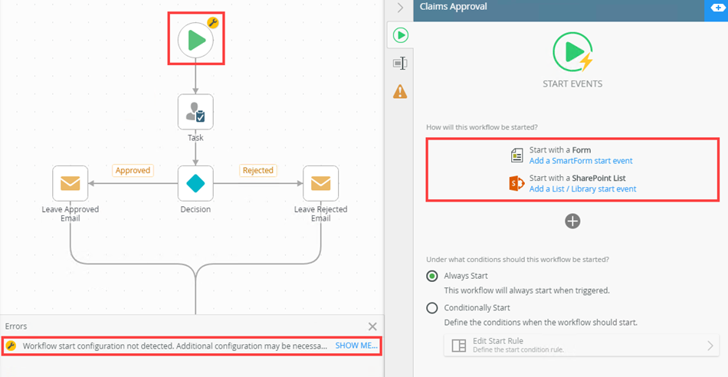Open the Edit Start Rule row

click(582, 345)
